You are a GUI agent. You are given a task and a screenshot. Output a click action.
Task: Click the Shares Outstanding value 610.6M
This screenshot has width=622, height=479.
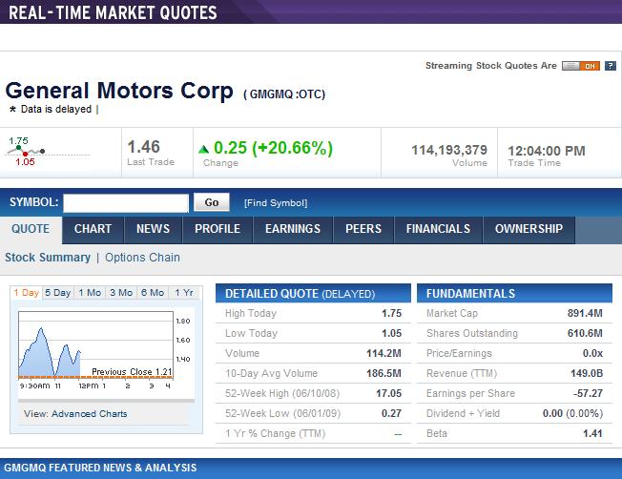click(x=585, y=333)
